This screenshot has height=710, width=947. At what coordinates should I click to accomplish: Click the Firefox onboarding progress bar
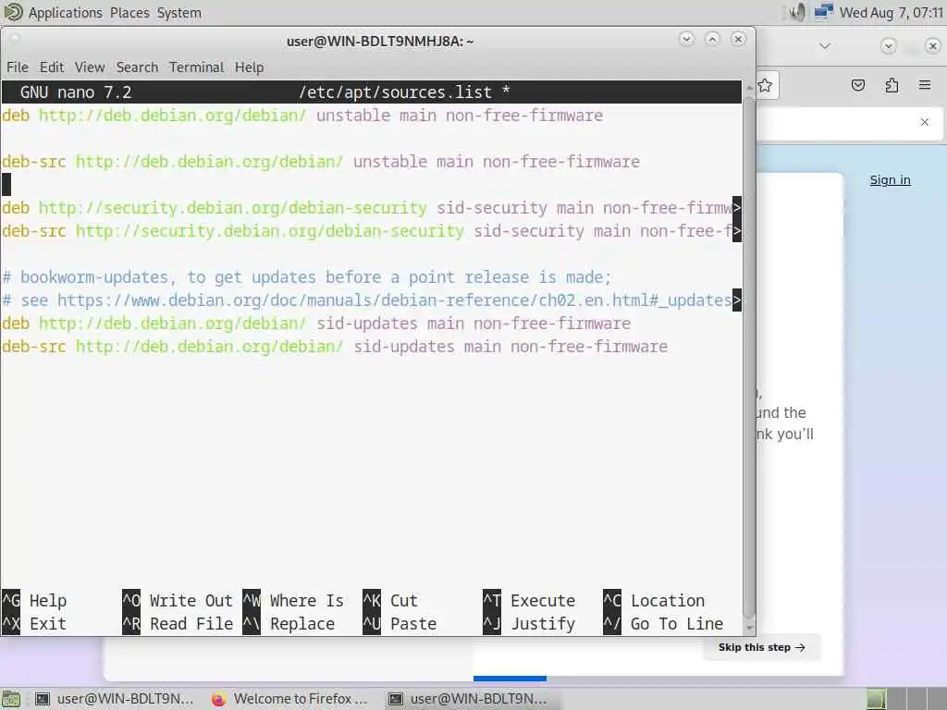510,679
